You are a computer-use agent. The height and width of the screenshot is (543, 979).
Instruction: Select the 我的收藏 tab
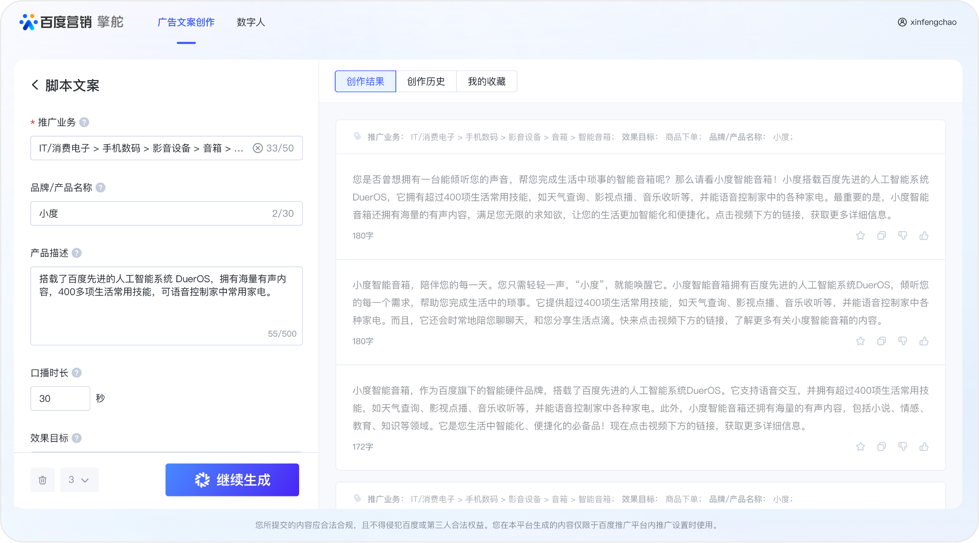486,82
